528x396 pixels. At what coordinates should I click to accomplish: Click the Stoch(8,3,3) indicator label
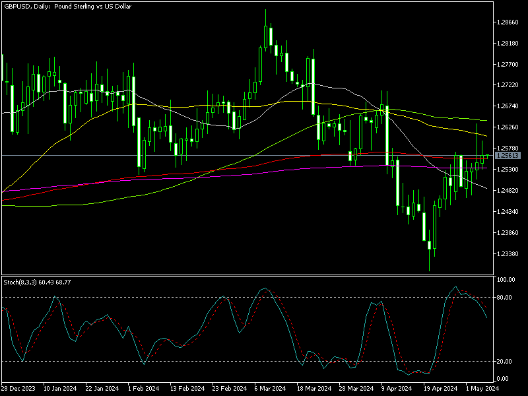click(36, 282)
